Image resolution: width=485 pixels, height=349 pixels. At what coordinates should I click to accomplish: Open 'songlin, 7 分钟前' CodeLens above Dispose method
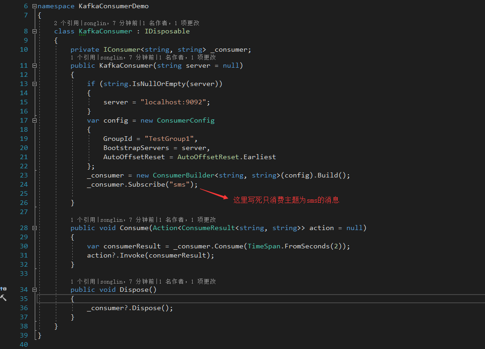127,282
